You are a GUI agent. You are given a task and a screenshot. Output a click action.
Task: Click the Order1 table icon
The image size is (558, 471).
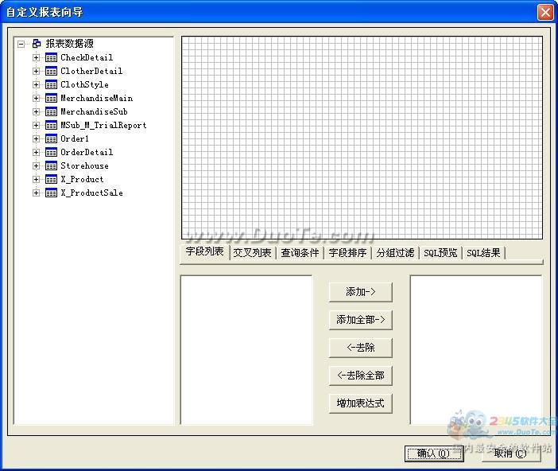click(x=51, y=138)
